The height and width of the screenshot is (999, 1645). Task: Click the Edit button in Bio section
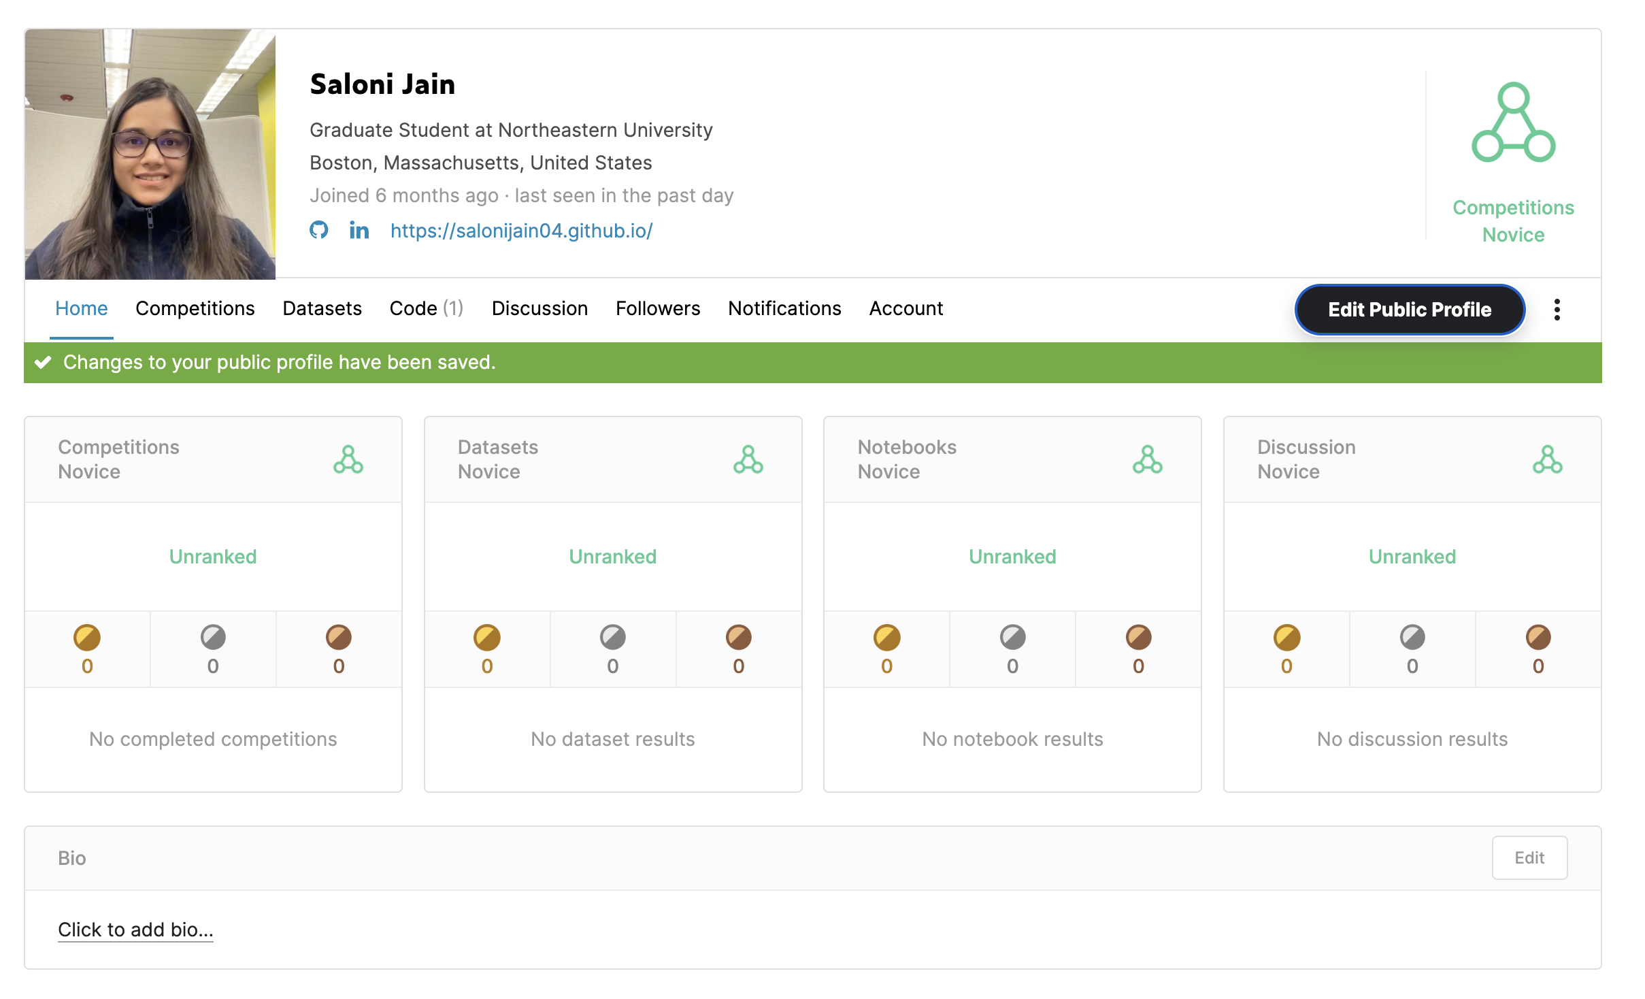coord(1529,857)
